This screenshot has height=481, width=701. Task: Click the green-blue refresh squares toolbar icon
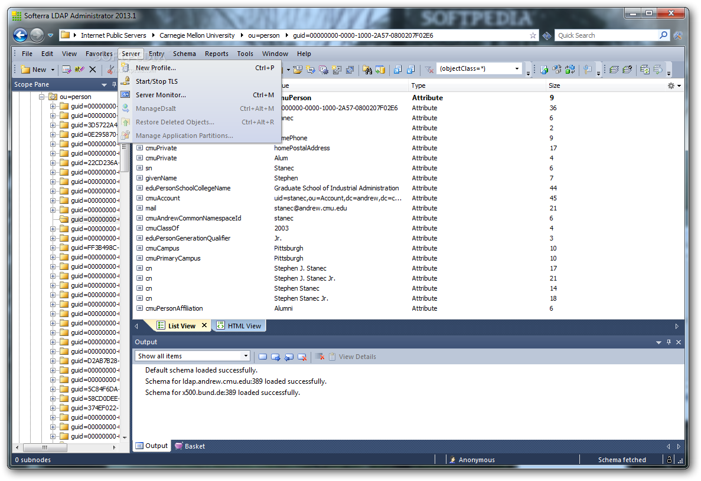pyautogui.click(x=570, y=69)
